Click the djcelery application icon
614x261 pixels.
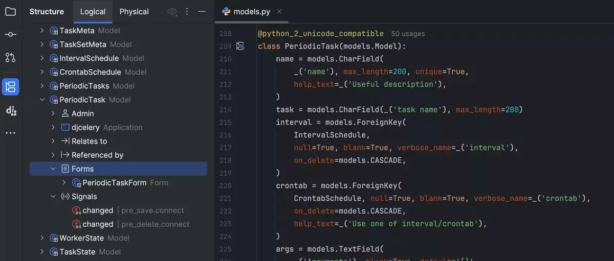[65, 127]
